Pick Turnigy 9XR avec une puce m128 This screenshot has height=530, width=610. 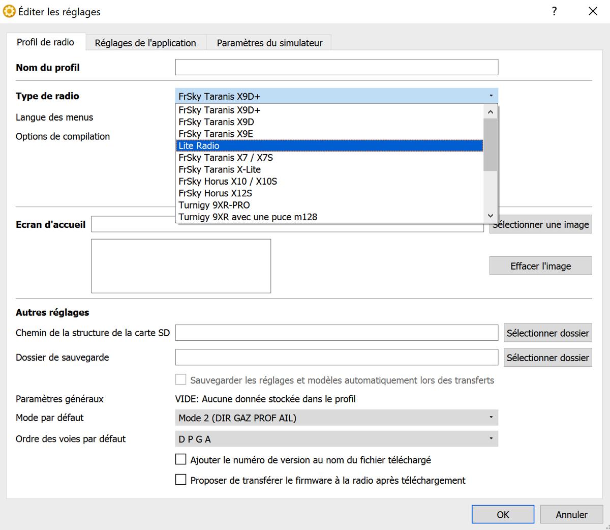(329, 217)
